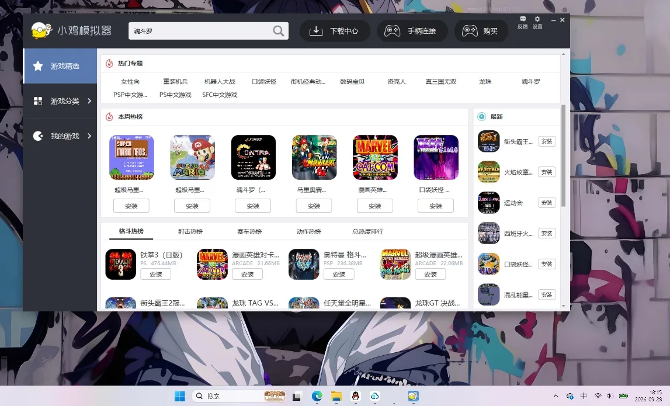This screenshot has height=406, width=670.
Task: Open the 下载中心 download center
Action: [335, 31]
